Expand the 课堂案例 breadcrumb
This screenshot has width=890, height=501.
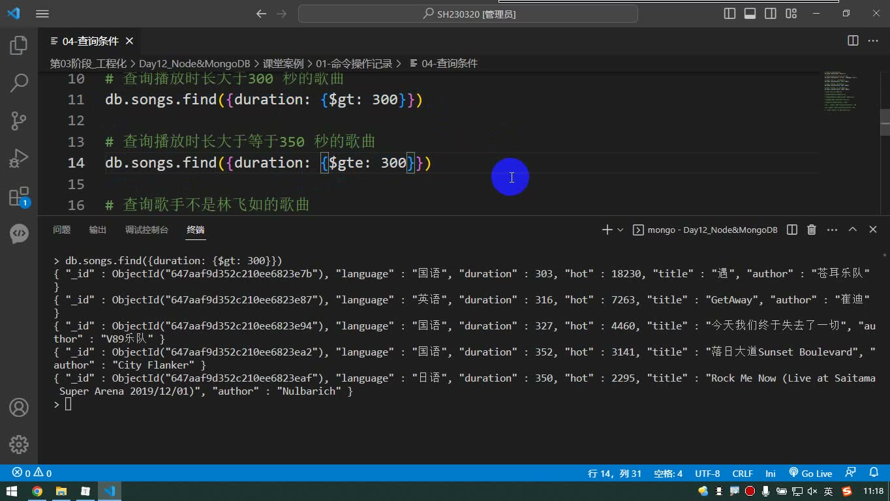(x=283, y=63)
